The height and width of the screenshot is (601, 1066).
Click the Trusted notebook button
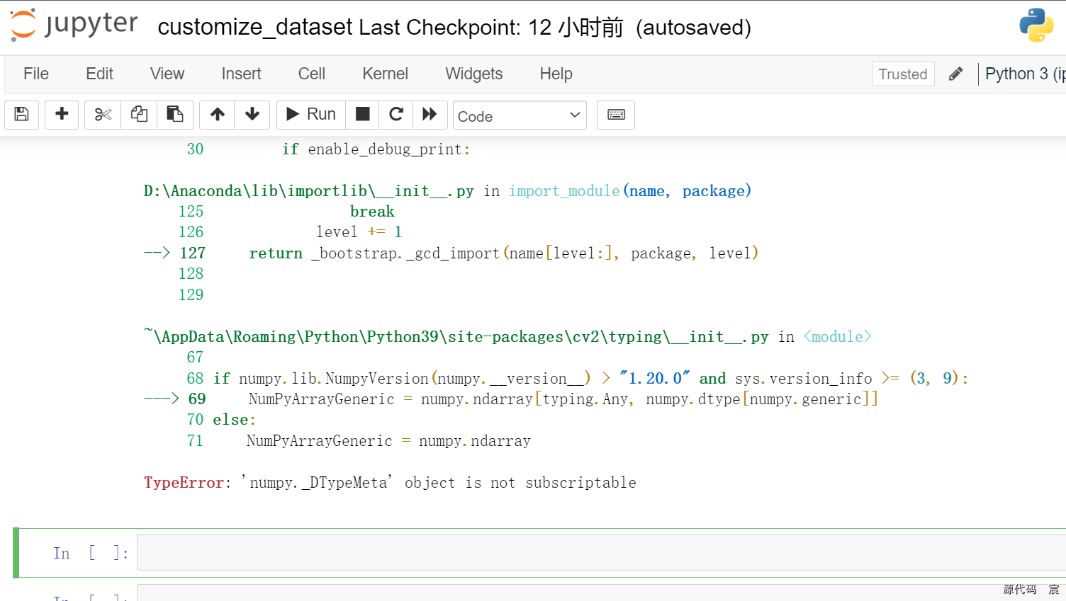point(903,74)
